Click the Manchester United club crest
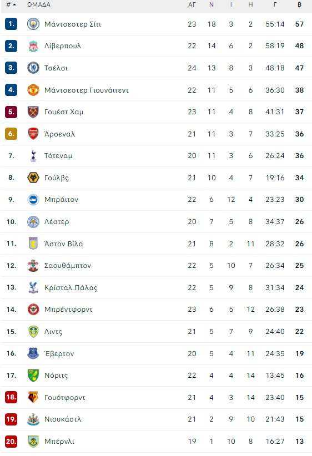312x456 pixels. click(x=33, y=90)
